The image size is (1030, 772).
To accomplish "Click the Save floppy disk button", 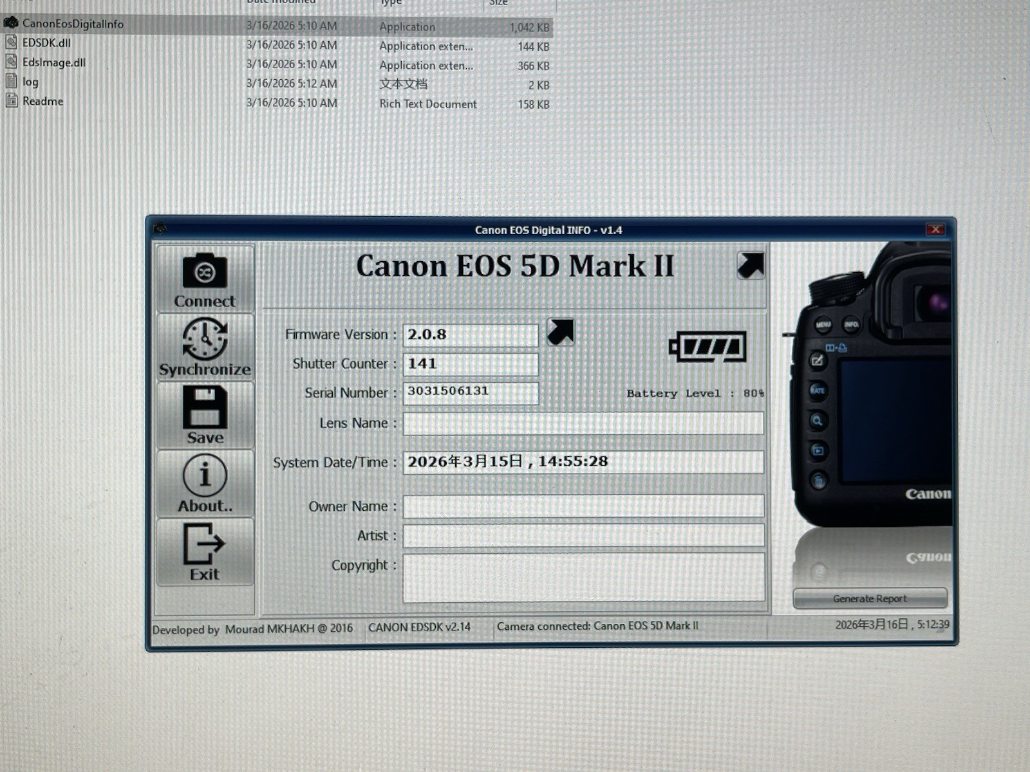I will coord(205,416).
